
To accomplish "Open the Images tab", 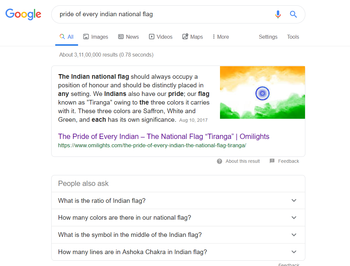I will point(96,37).
